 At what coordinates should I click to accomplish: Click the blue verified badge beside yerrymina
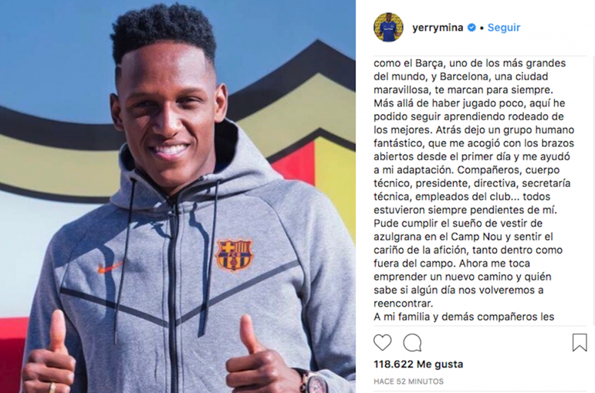point(472,28)
